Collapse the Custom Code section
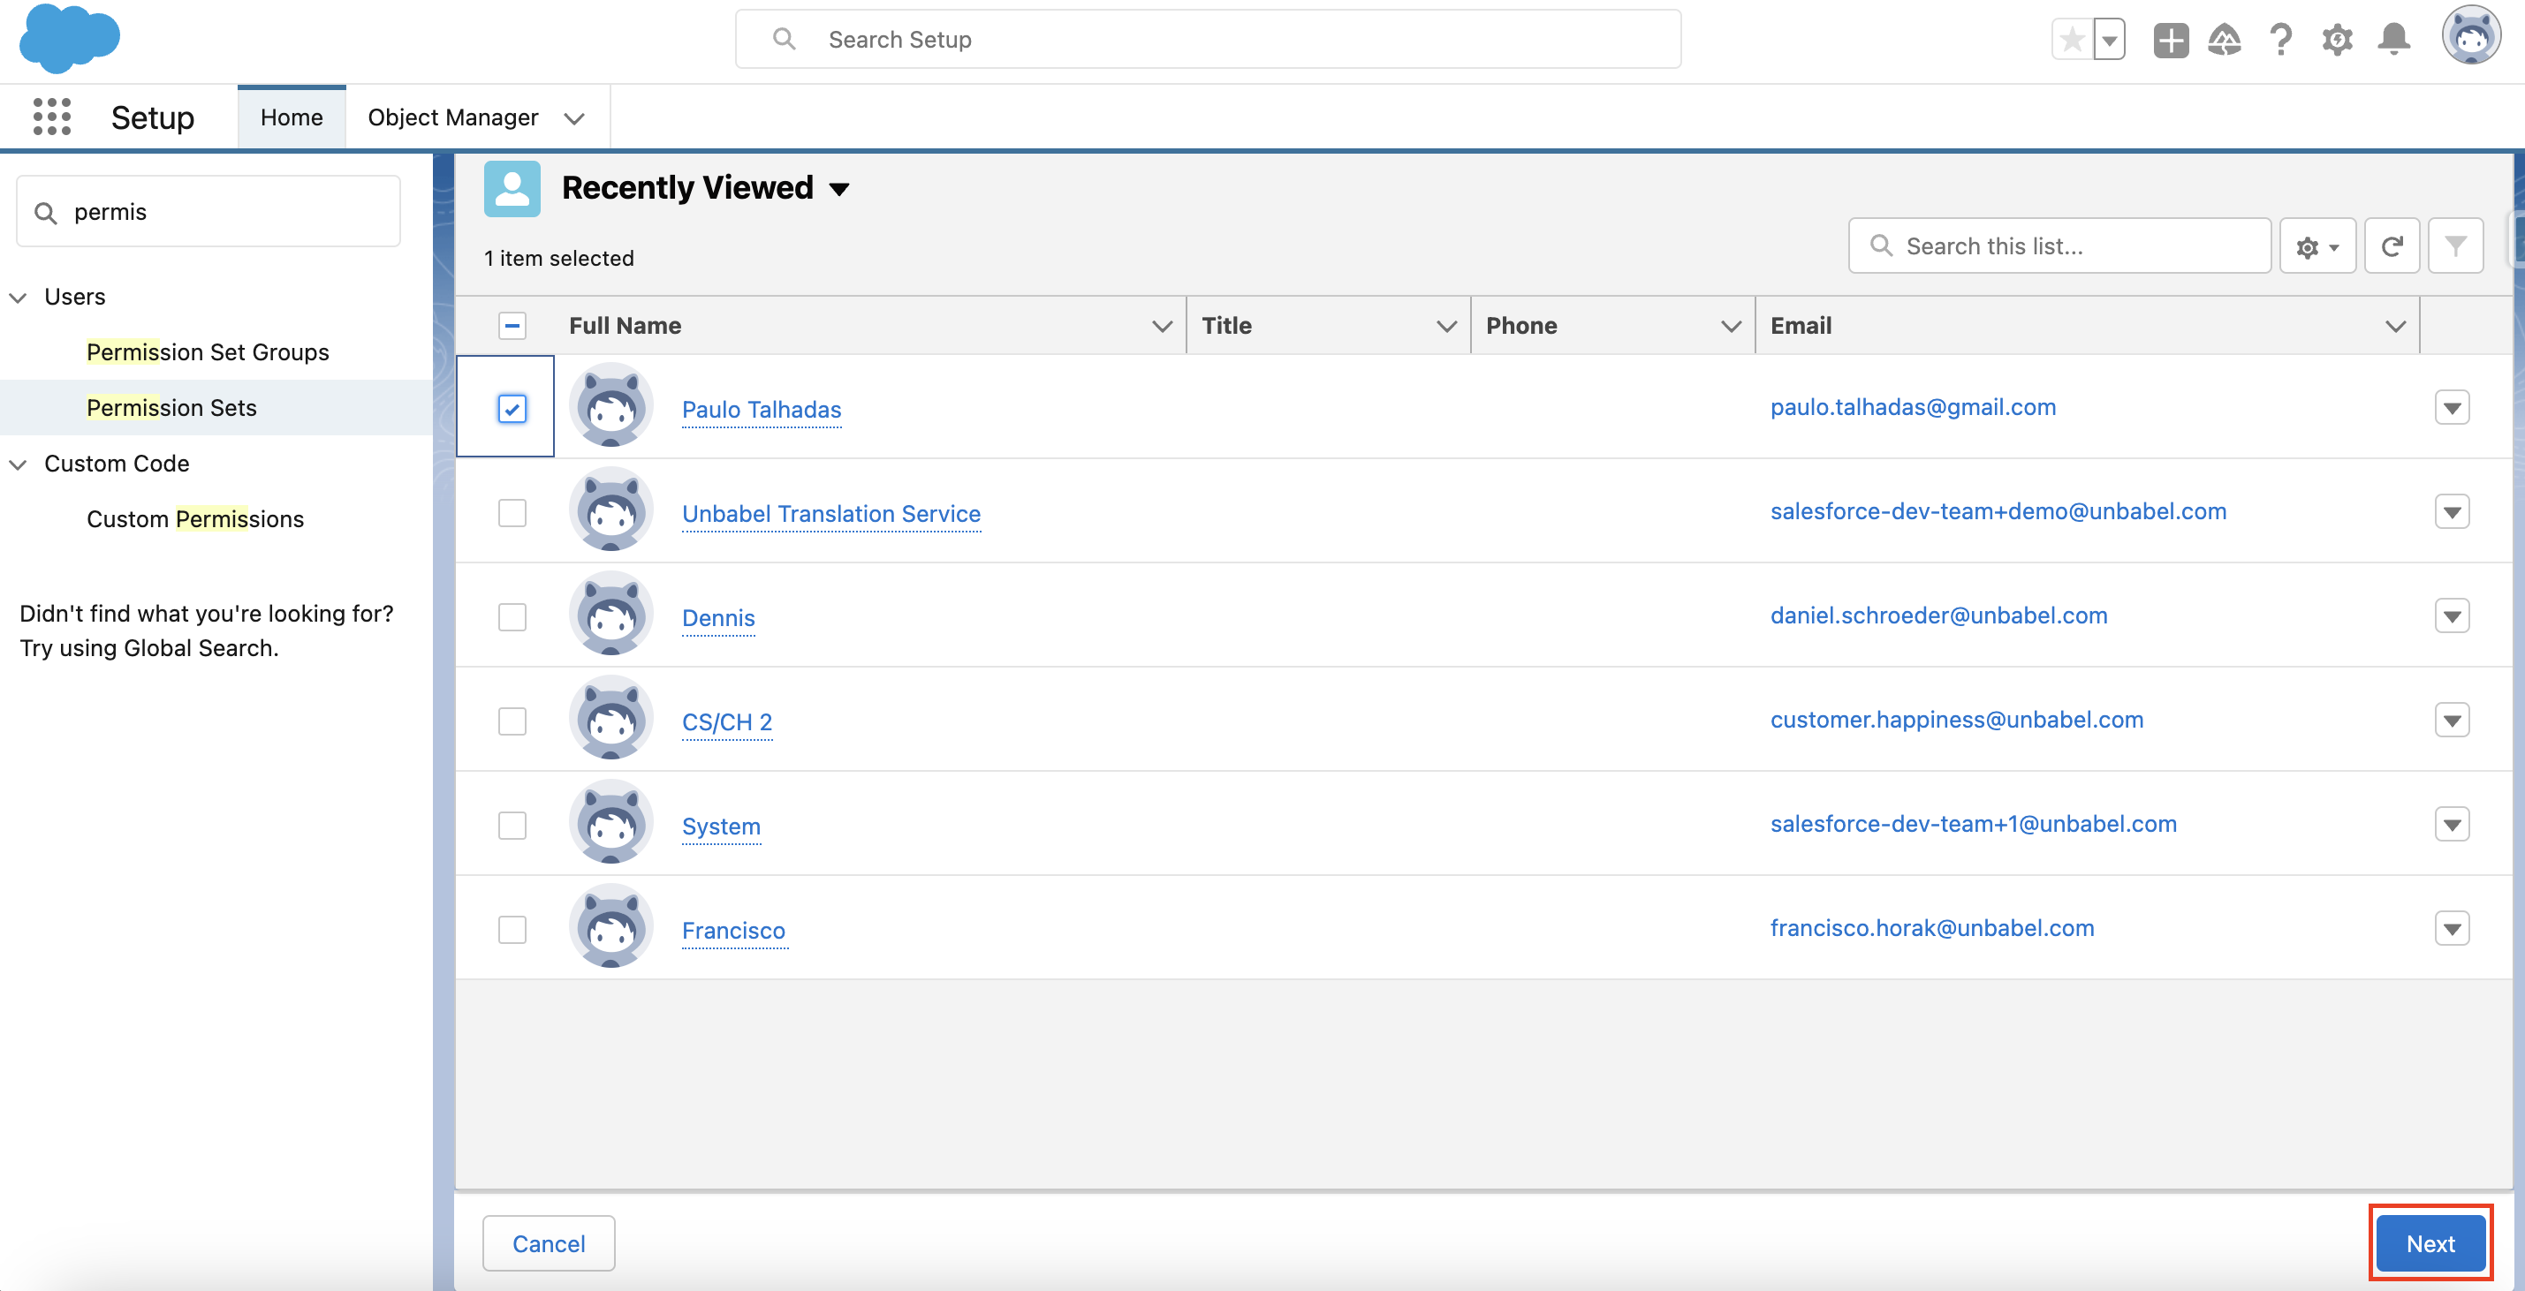Viewport: 2525px width, 1291px height. 18,464
